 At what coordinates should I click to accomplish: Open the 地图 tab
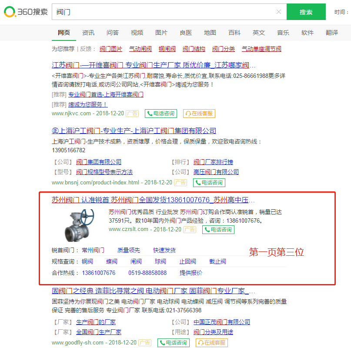(210, 33)
